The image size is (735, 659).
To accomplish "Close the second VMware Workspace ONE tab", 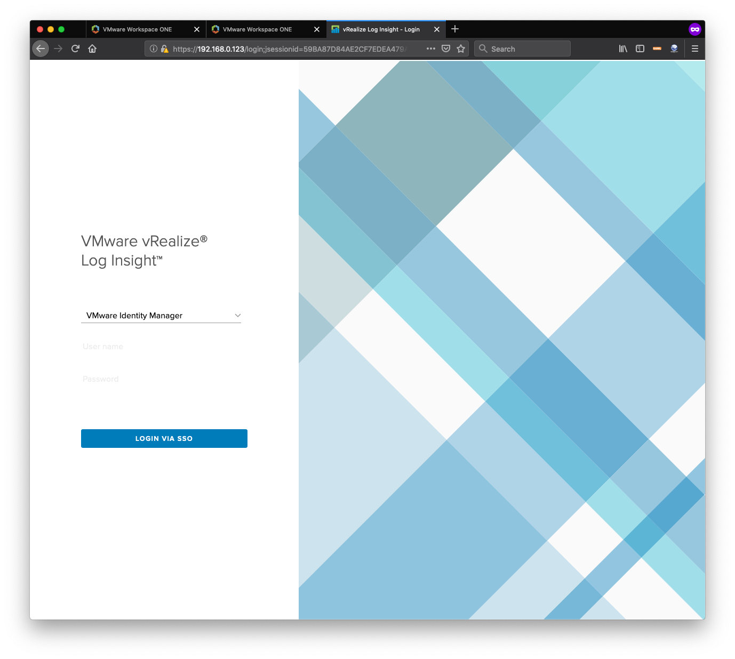I will [317, 29].
